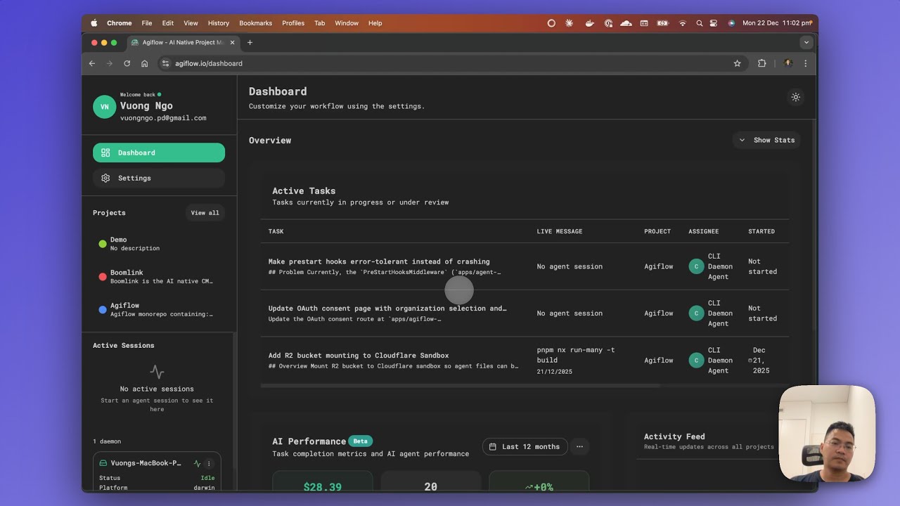Click the View all projects button
This screenshot has height=506, width=900.
pyautogui.click(x=205, y=213)
